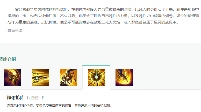Click the phrase 注入那些曾经属于星灵的武具中
The image size is (201, 112).
coord(150,22)
